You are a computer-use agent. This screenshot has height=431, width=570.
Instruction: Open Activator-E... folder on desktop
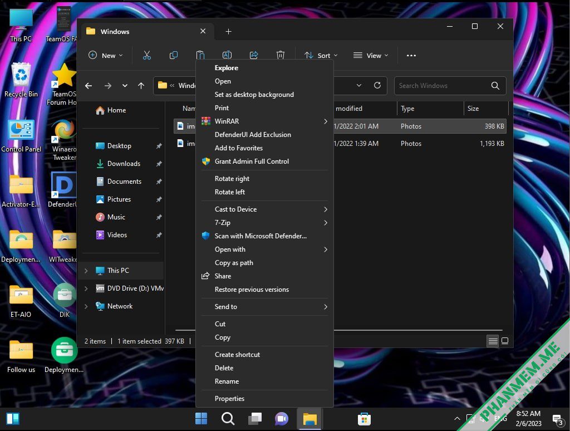(x=21, y=192)
